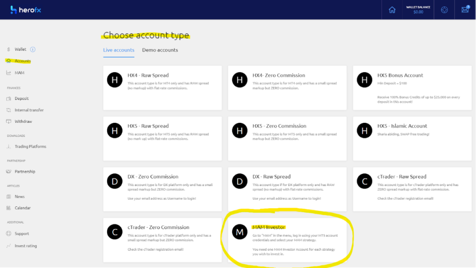The height and width of the screenshot is (268, 476).
Task: Select HX5 - Islamic Account title
Action: pos(402,126)
